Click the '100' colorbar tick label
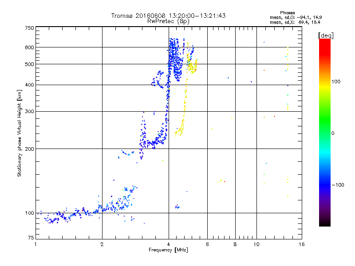355x266 pixels. (x=336, y=82)
